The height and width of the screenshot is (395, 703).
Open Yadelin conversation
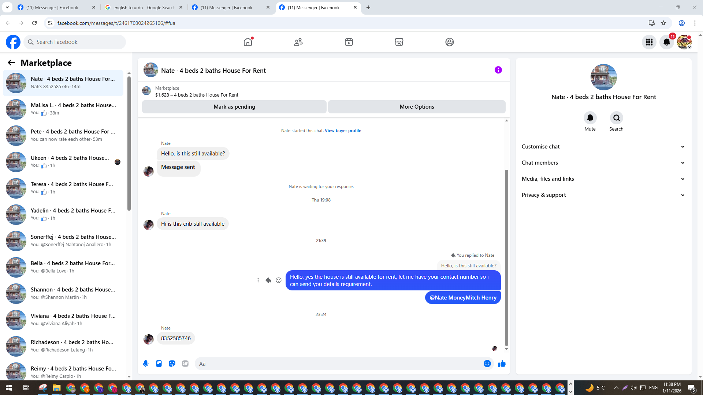[x=63, y=214]
